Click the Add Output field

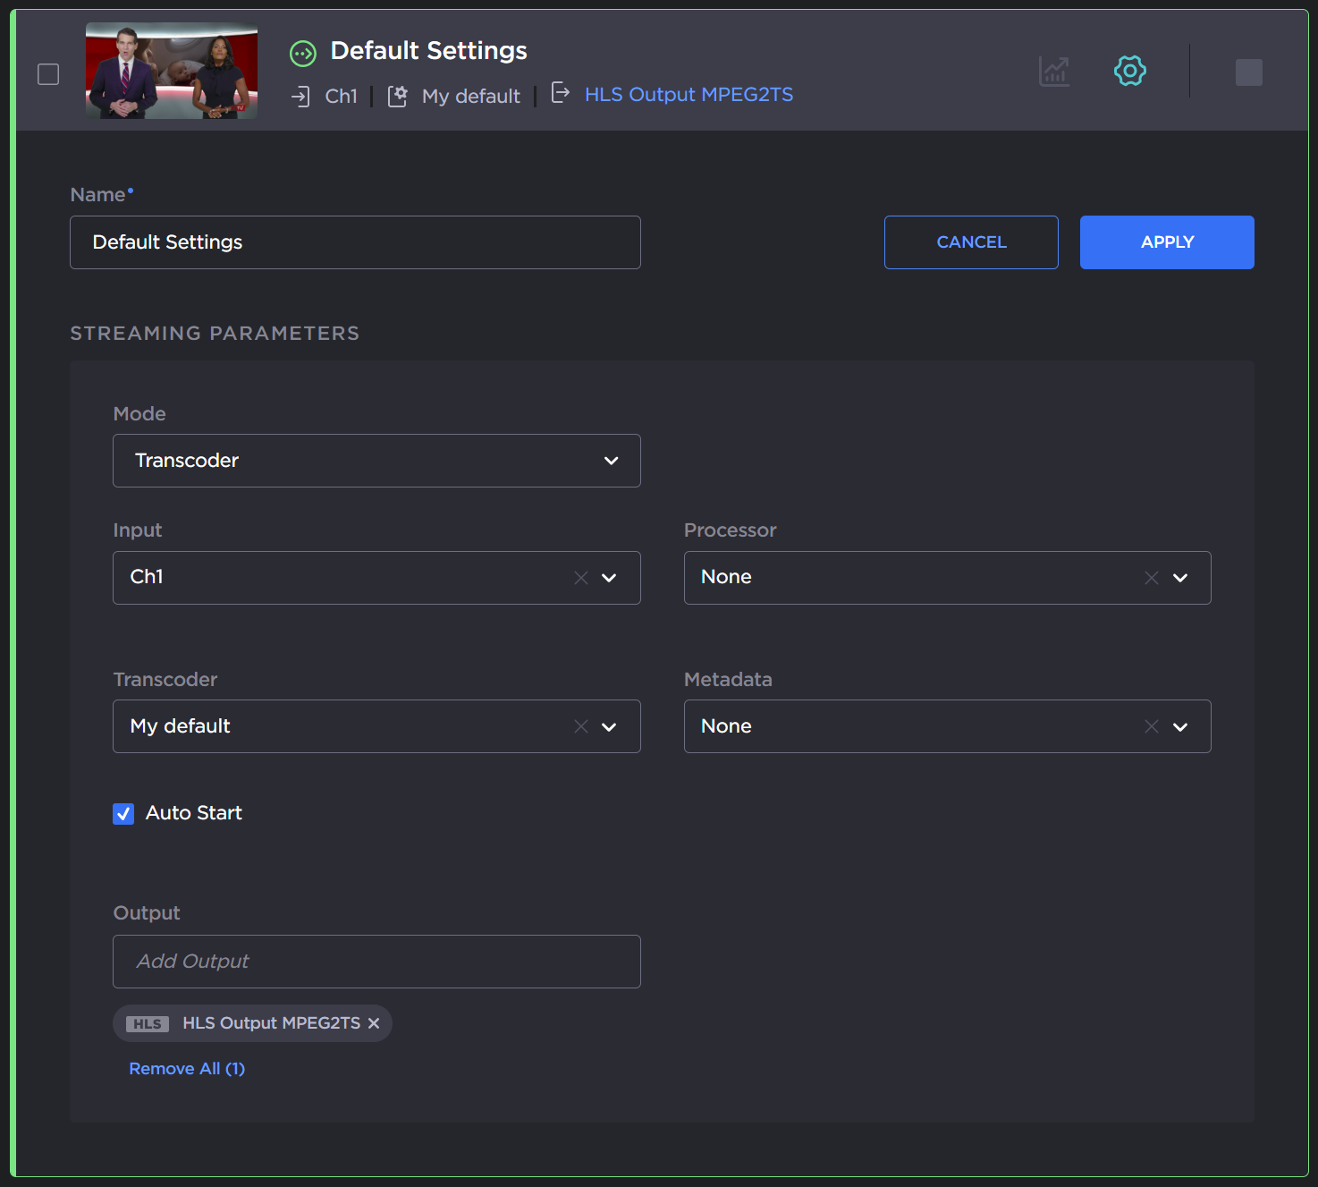pyautogui.click(x=376, y=962)
